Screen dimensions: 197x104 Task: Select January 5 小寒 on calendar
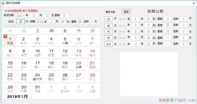[x=65, y=41]
